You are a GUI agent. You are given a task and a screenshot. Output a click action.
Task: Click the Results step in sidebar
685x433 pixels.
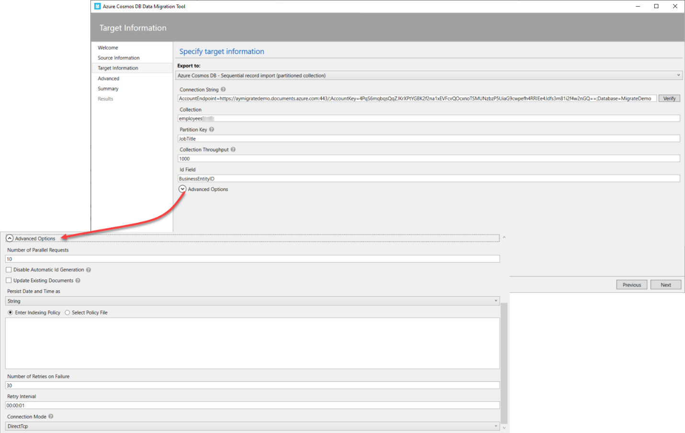pyautogui.click(x=105, y=99)
